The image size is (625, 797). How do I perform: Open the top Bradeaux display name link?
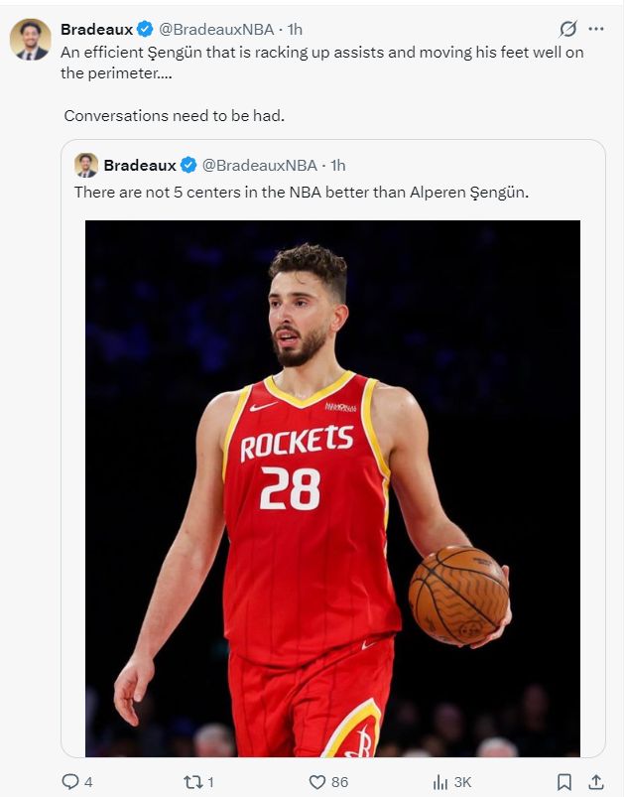[96, 30]
